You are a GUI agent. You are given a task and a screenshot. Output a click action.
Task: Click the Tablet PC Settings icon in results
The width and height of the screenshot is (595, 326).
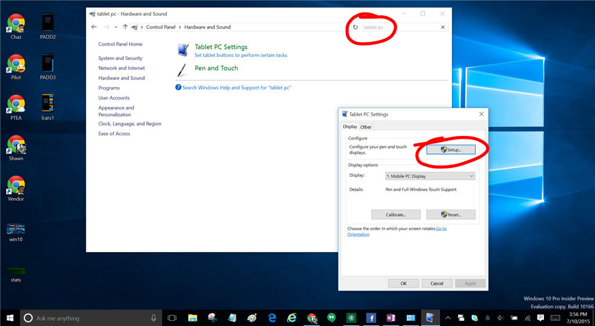click(183, 50)
